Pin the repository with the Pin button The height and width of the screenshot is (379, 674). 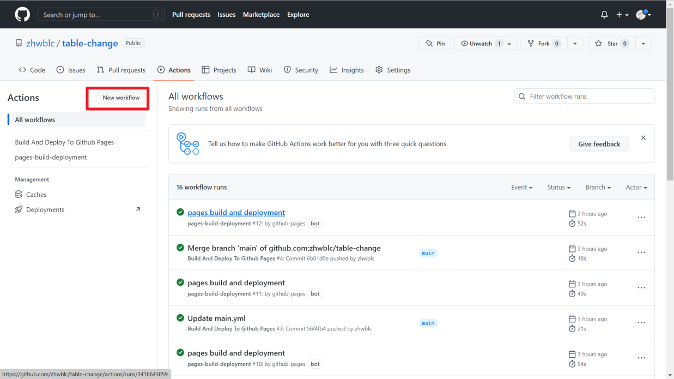(x=435, y=44)
